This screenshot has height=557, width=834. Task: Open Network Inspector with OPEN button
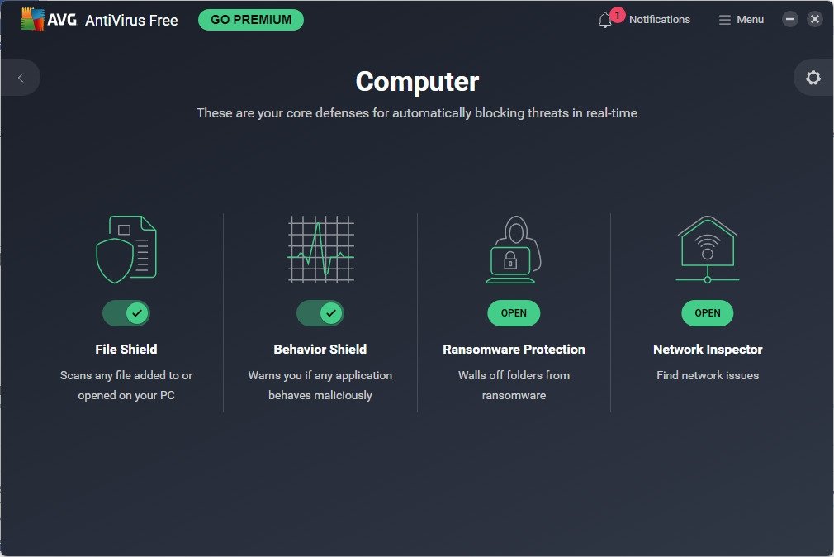(708, 313)
